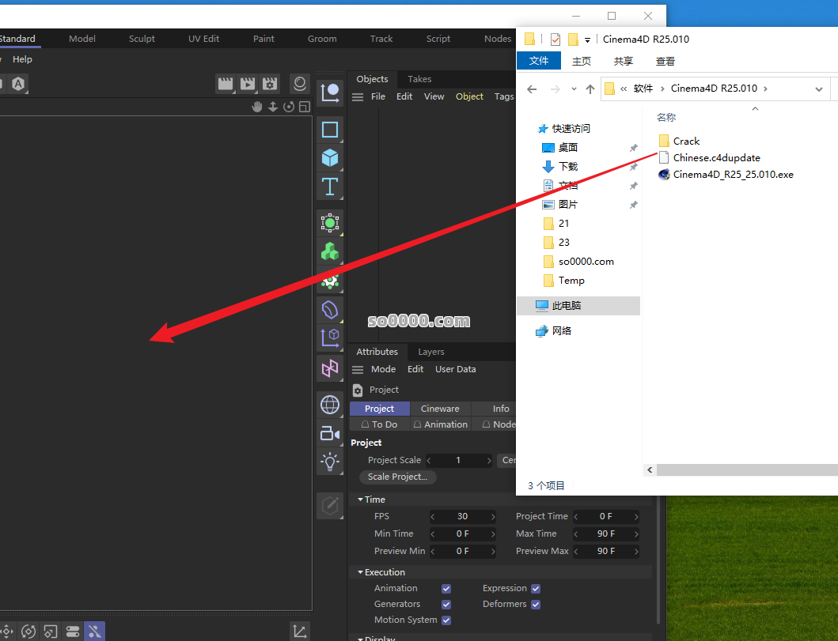Collapse the Execution section
The image size is (838, 641).
pyautogui.click(x=361, y=572)
